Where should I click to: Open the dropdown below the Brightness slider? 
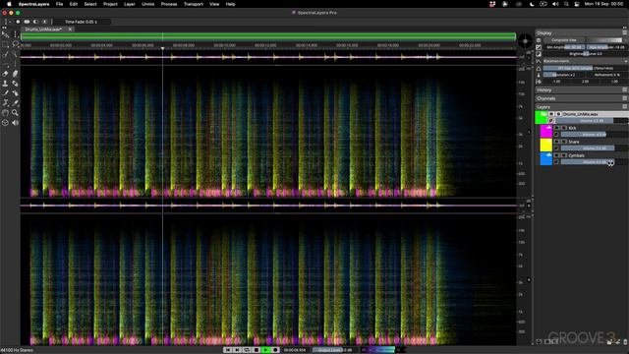tap(585, 61)
